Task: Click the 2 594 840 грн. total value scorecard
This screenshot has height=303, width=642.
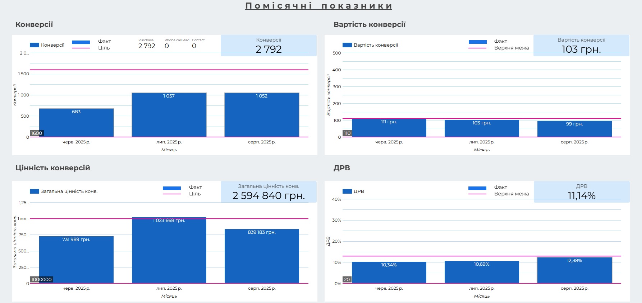Action: (x=269, y=192)
